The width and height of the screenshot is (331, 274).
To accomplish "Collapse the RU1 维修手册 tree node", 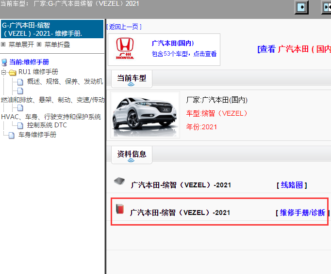I will pyautogui.click(x=3, y=73).
